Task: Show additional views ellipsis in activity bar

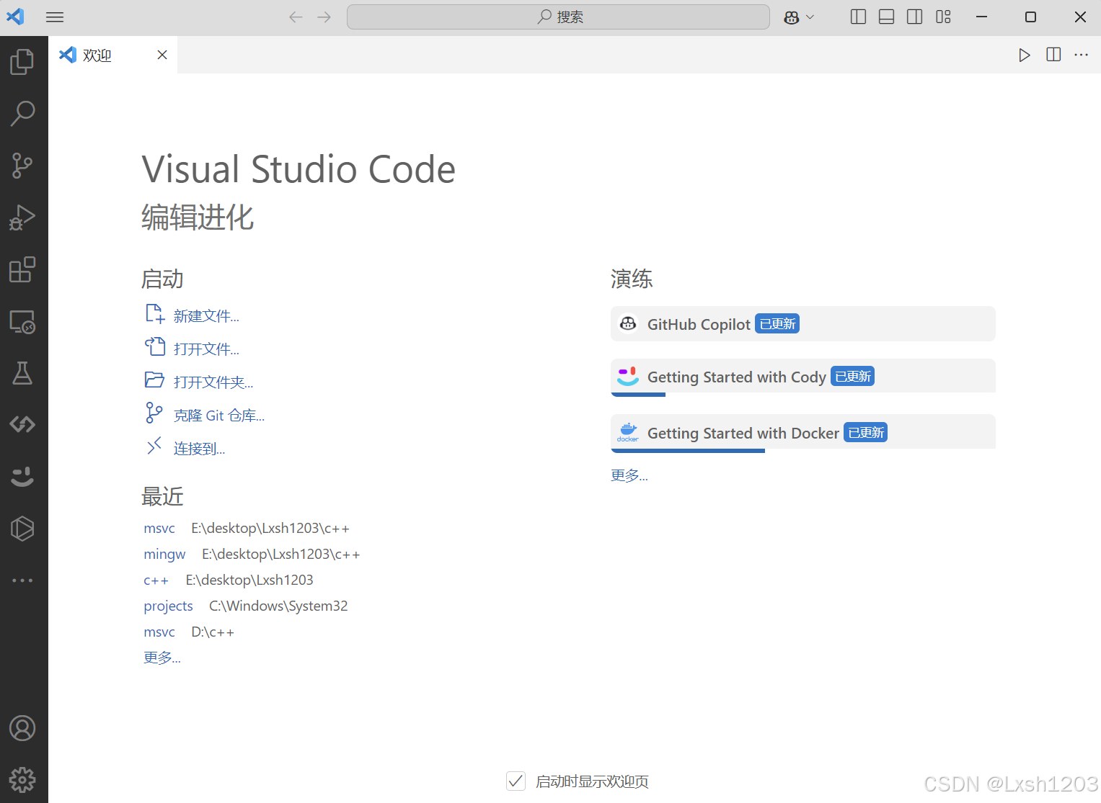Action: tap(22, 580)
